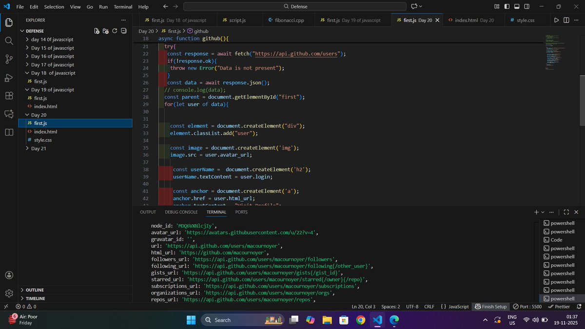
Task: Collapse all folders in Explorer
Action: [x=123, y=31]
